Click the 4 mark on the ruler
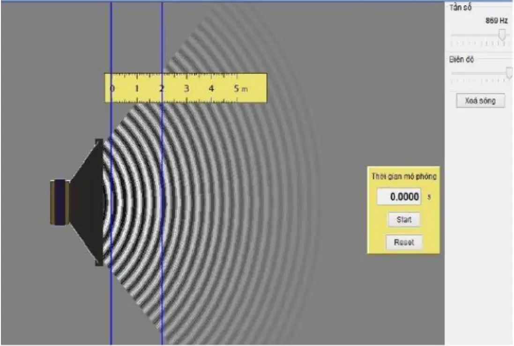Image resolution: width=514 pixels, height=346 pixels. (211, 88)
